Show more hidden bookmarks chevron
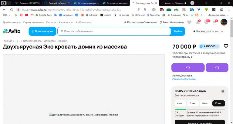 (x=202, y=15)
